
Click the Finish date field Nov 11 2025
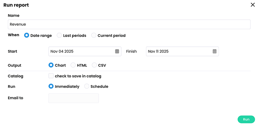pos(182,51)
